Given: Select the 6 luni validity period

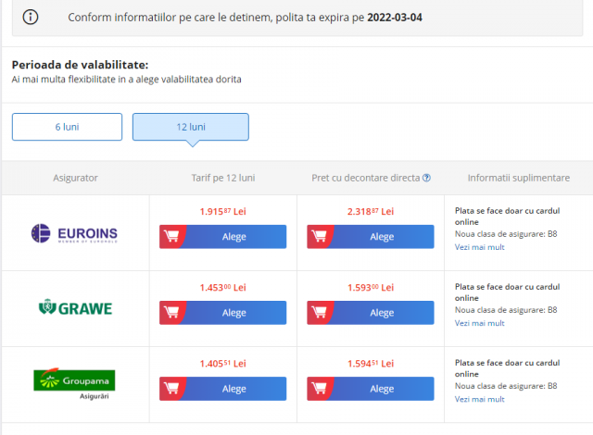Looking at the screenshot, I should click(x=67, y=127).
